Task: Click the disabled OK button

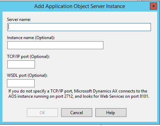Action: coord(42,112)
